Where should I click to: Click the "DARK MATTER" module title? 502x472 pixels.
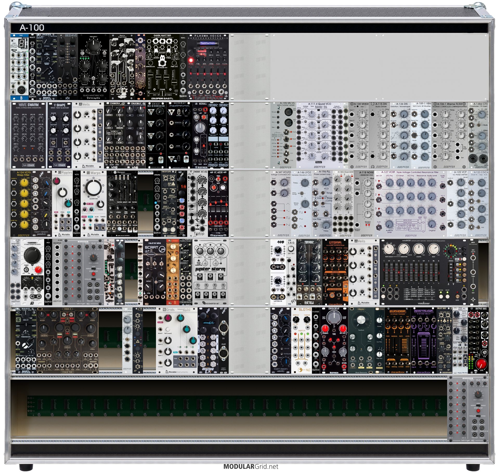click(x=162, y=35)
